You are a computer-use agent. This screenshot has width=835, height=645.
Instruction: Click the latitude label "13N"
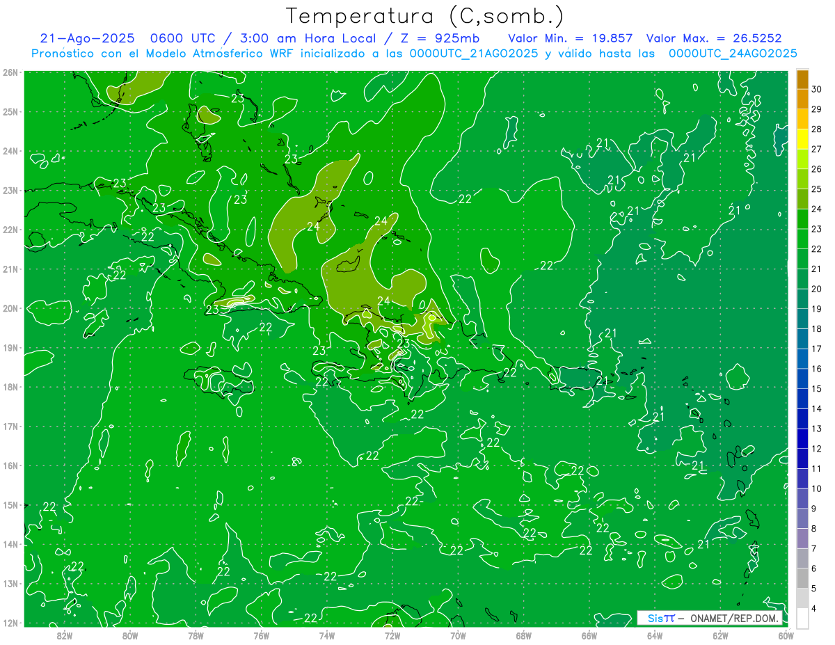pos(10,583)
